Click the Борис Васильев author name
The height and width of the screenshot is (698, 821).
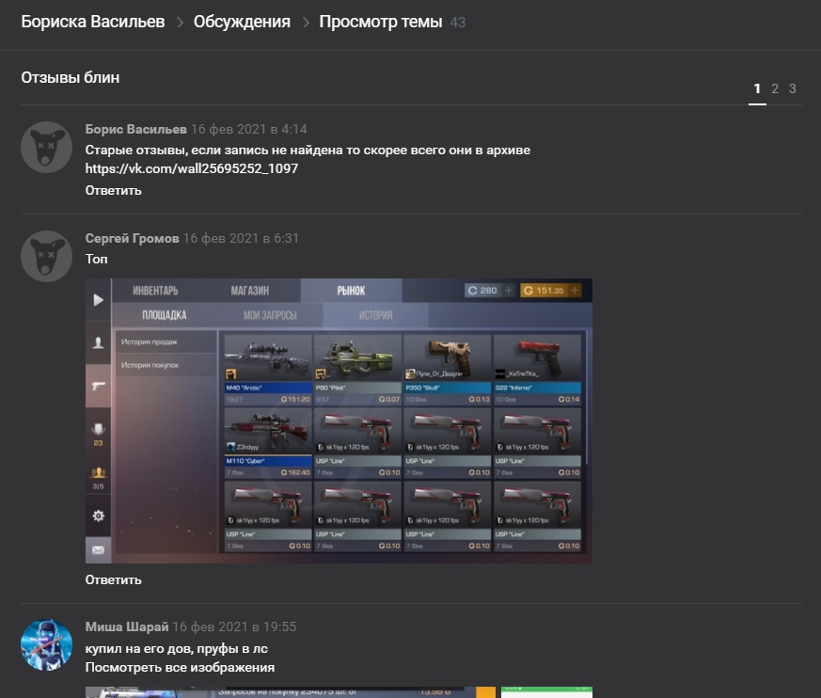tap(135, 129)
